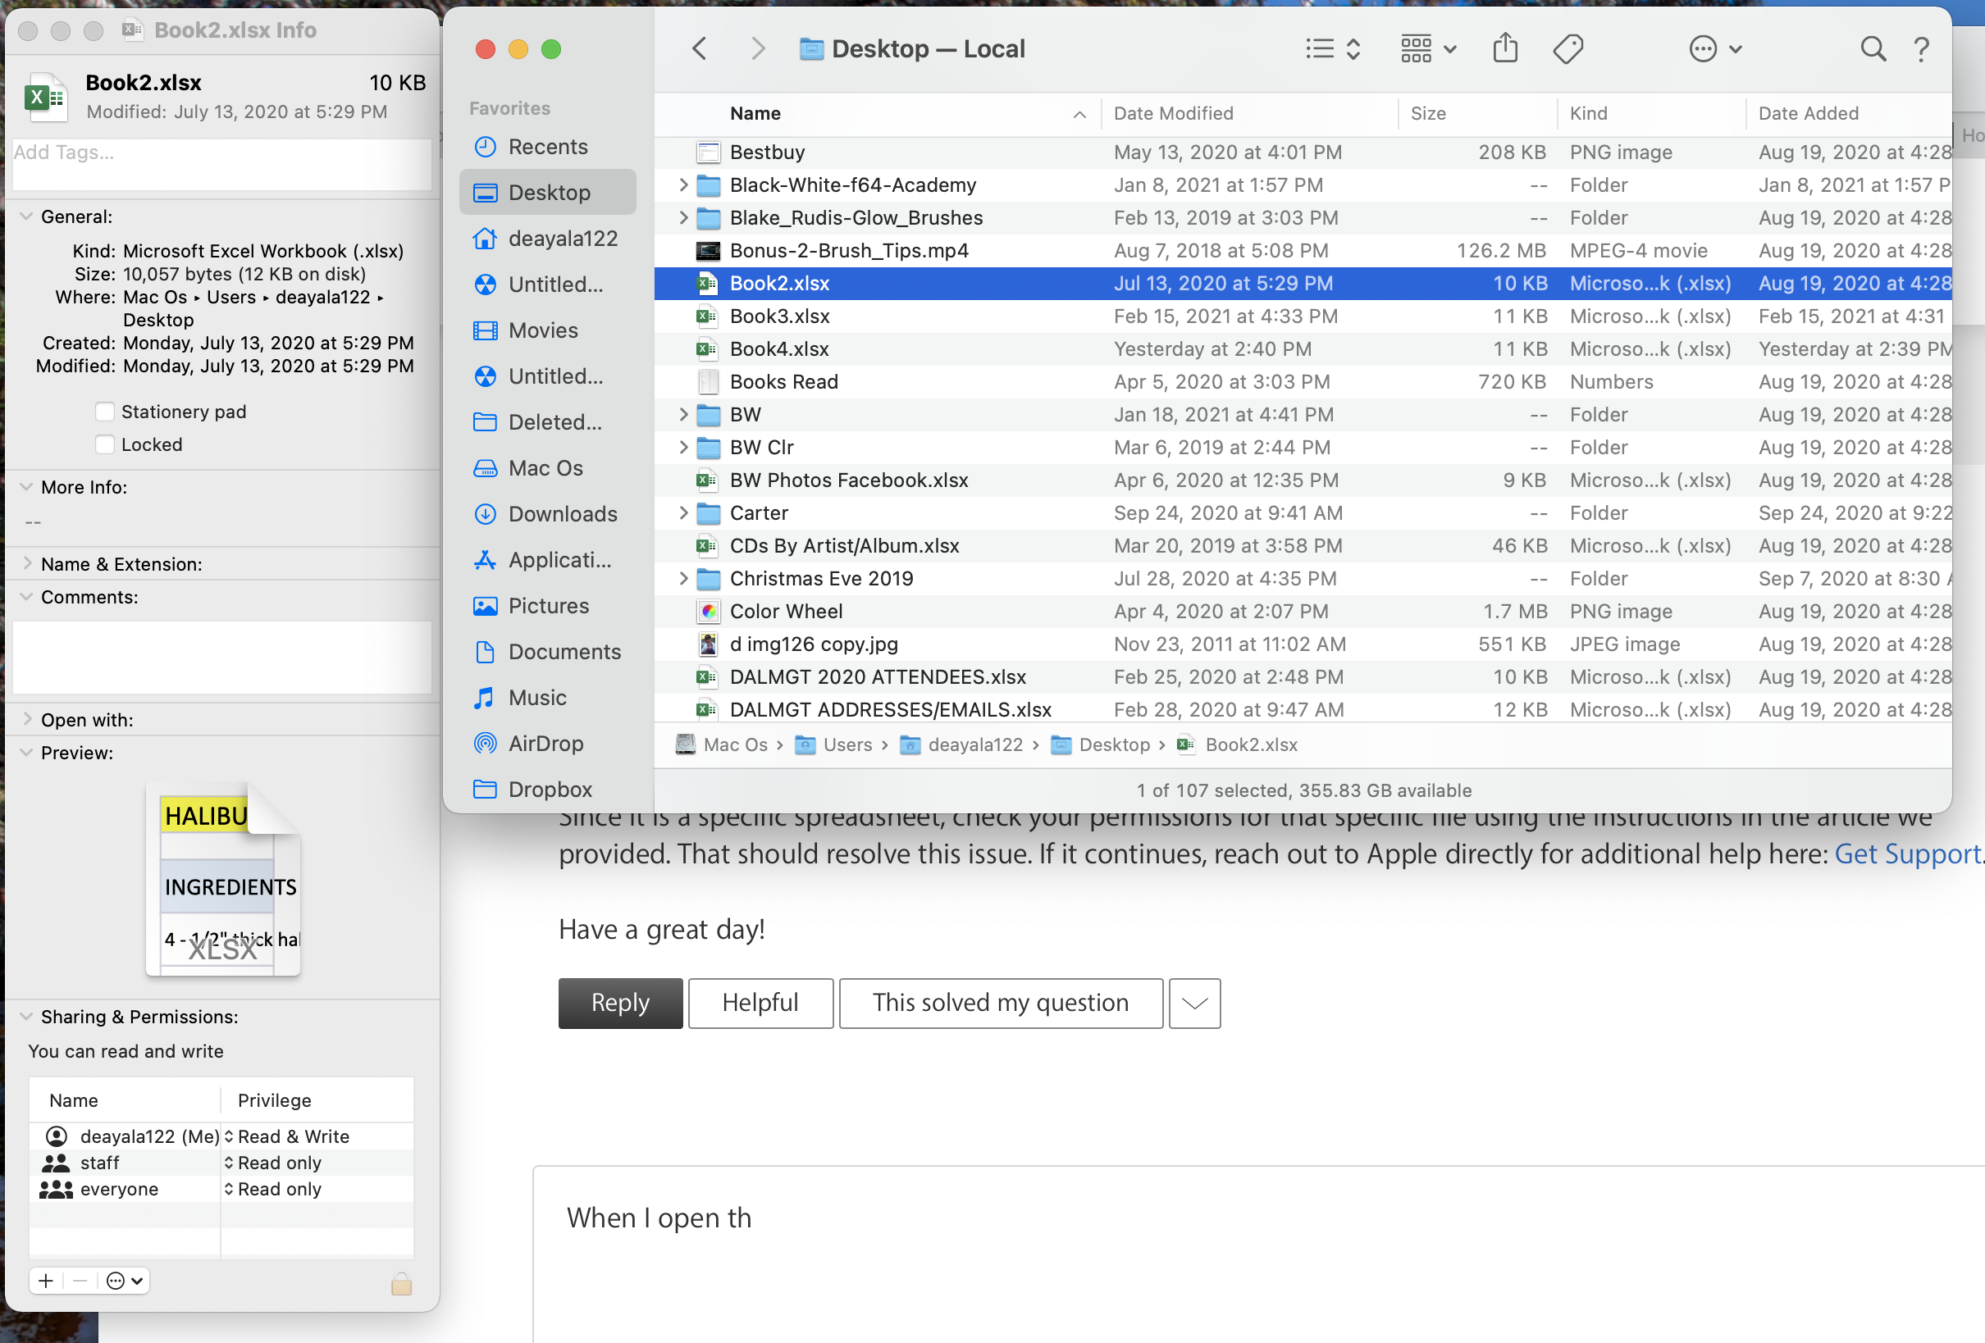Viewport: 1985px width, 1343px height.
Task: Open the ellipsis action menu in Finder toolbar
Action: pyautogui.click(x=1714, y=48)
